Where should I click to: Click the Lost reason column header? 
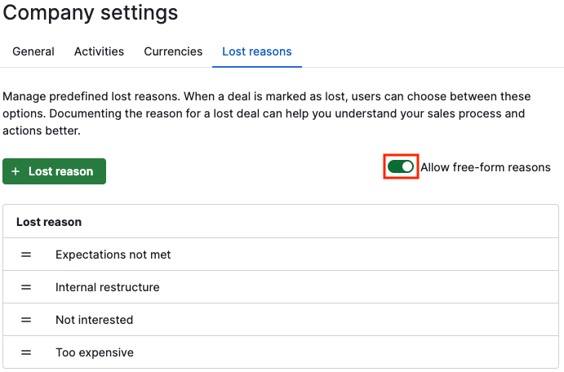(49, 222)
